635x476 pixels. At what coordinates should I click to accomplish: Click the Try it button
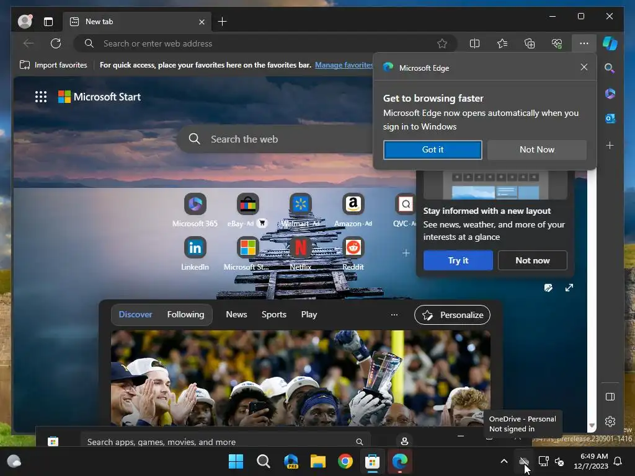click(x=458, y=260)
